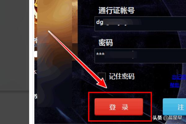Click the blue 注册 register button

[x=174, y=107]
